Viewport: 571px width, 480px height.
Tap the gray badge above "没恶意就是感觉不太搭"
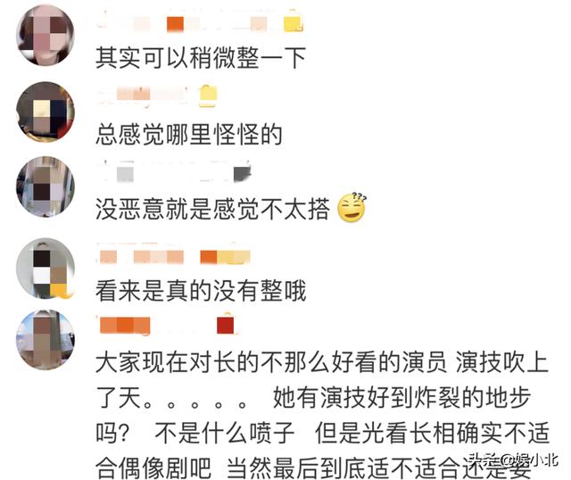tap(242, 173)
